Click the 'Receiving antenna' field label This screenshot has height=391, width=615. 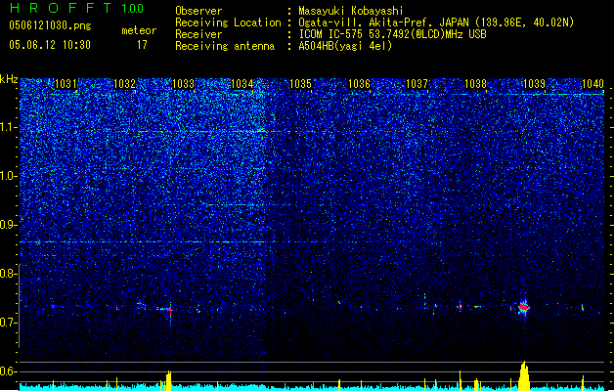pyautogui.click(x=225, y=46)
